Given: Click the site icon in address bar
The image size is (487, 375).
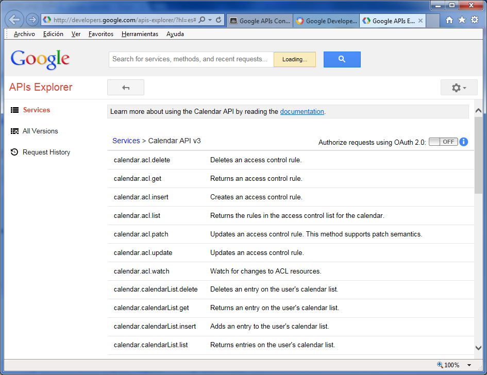Looking at the screenshot, I should 47,20.
